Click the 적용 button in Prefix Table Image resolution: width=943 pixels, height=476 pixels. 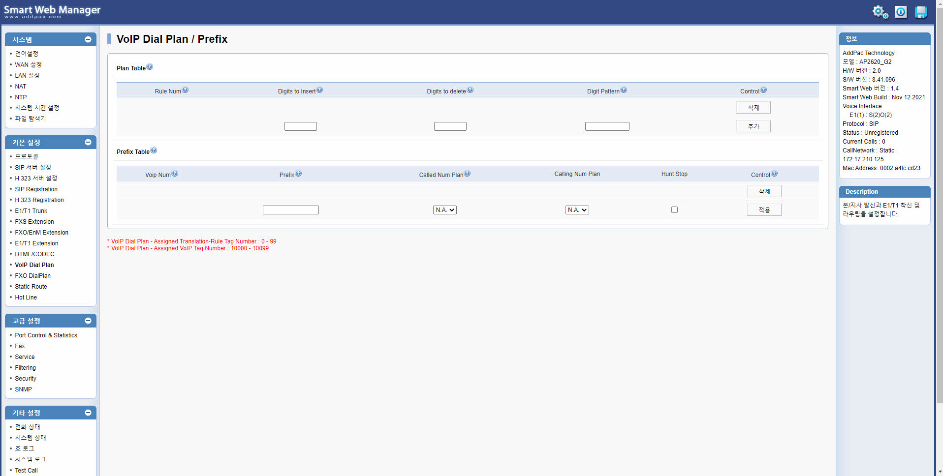click(764, 210)
